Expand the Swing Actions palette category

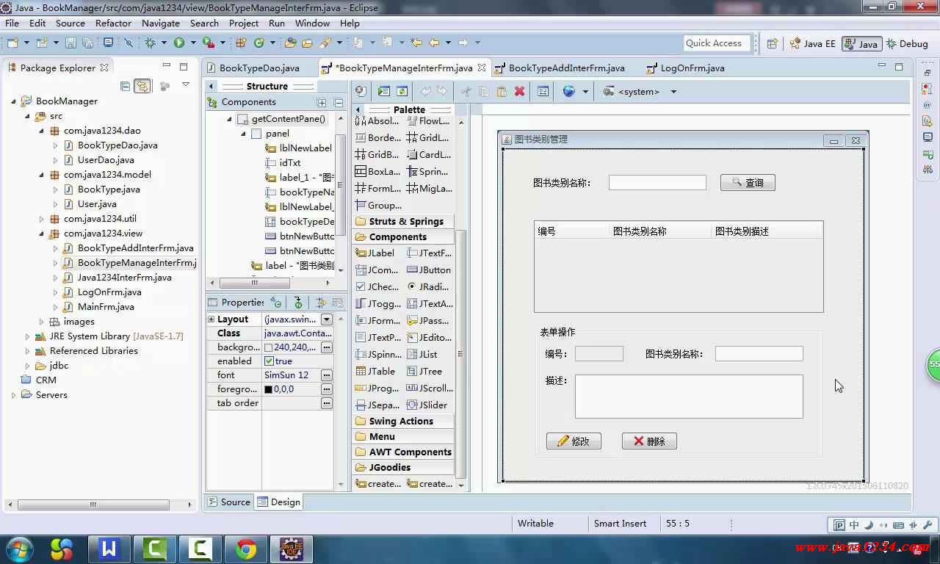(x=403, y=421)
